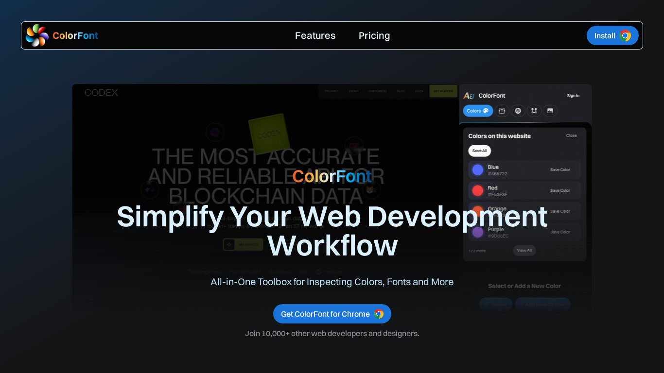Screen dimensions: 664x373
Task: Click the hex code #F53F3F
Action: (498, 194)
